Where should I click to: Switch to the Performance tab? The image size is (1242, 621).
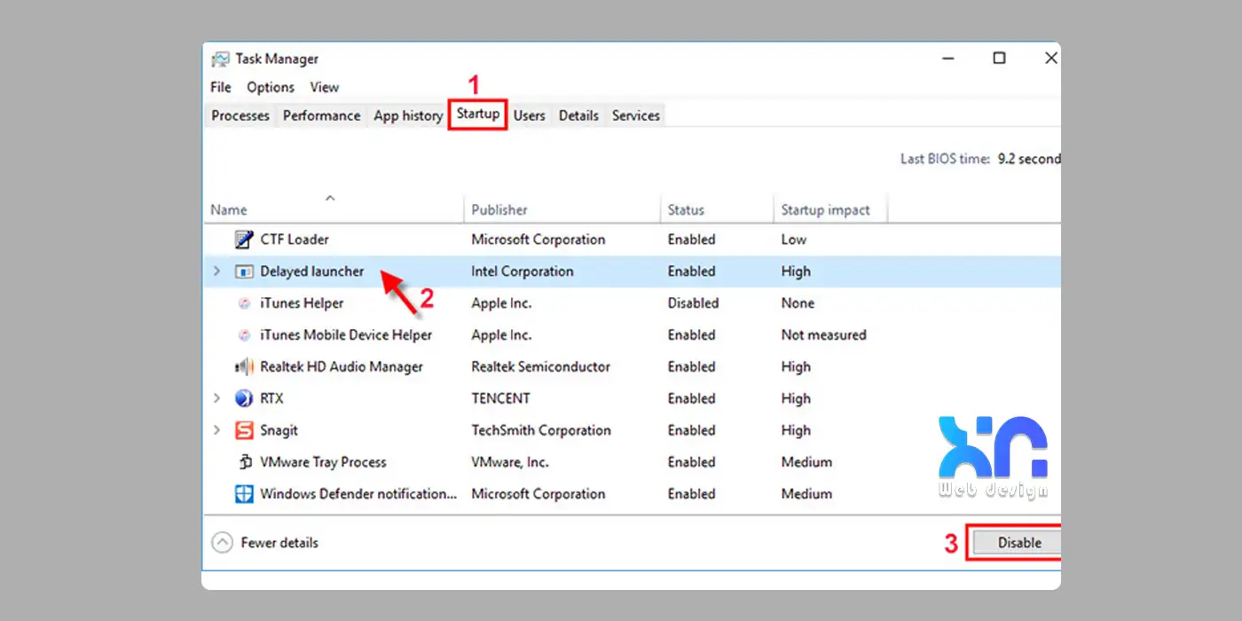(321, 115)
